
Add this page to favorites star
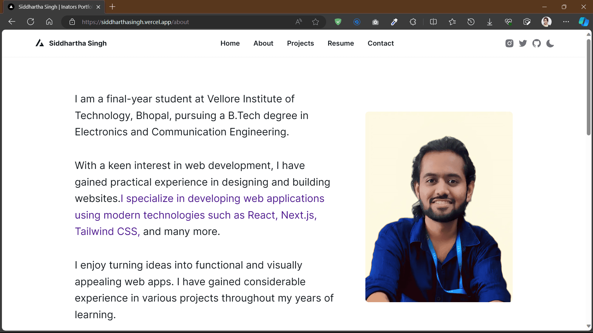(x=315, y=22)
